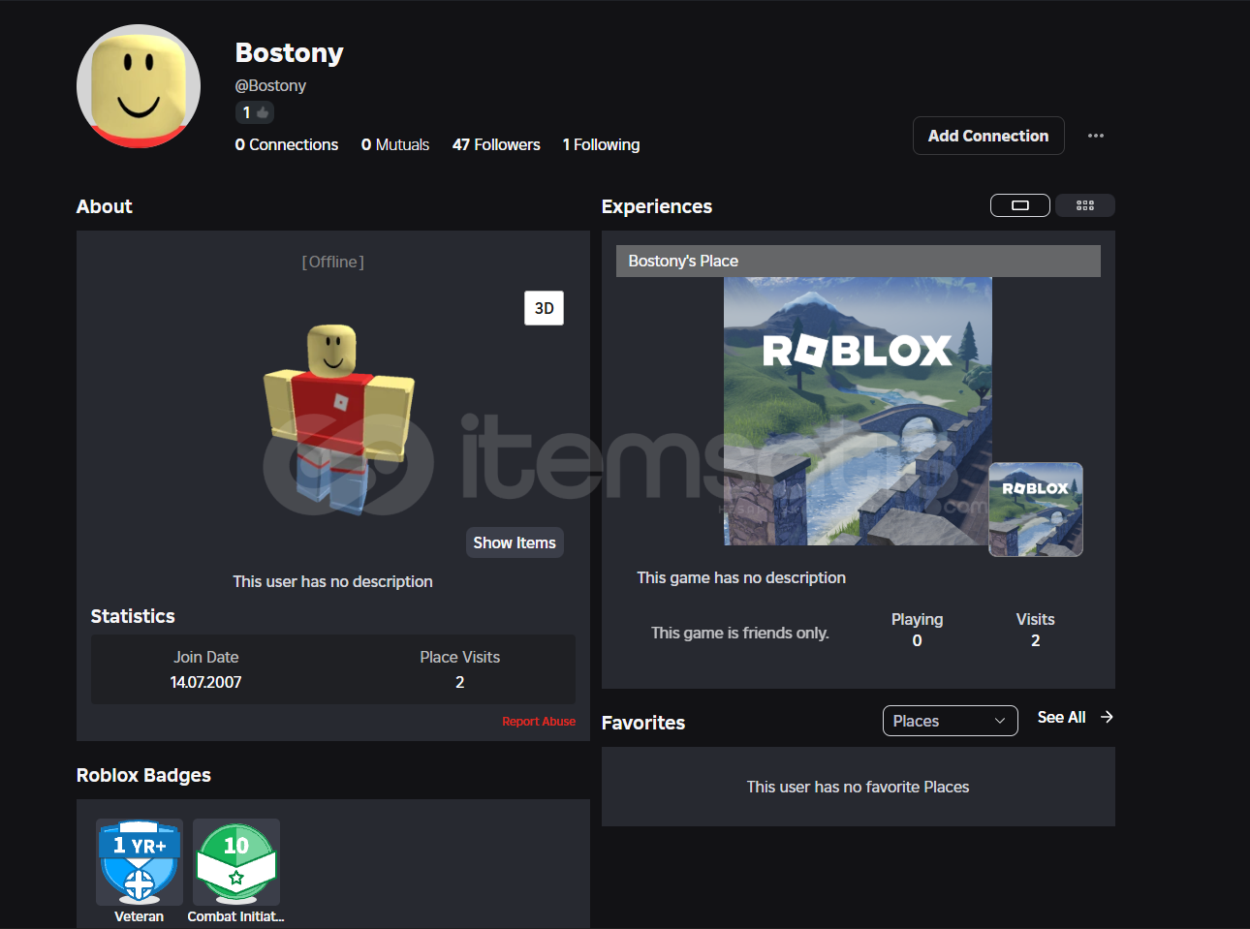Screen dimensions: 1250x929
Task: Click the avatar body render
Action: [338, 418]
